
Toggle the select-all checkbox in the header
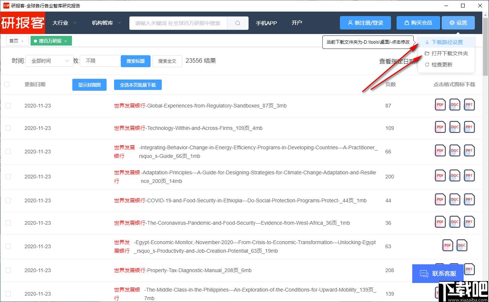pyautogui.click(x=7, y=84)
